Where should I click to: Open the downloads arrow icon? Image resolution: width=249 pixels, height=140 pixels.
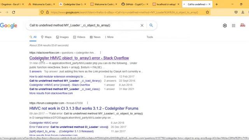[243, 12]
